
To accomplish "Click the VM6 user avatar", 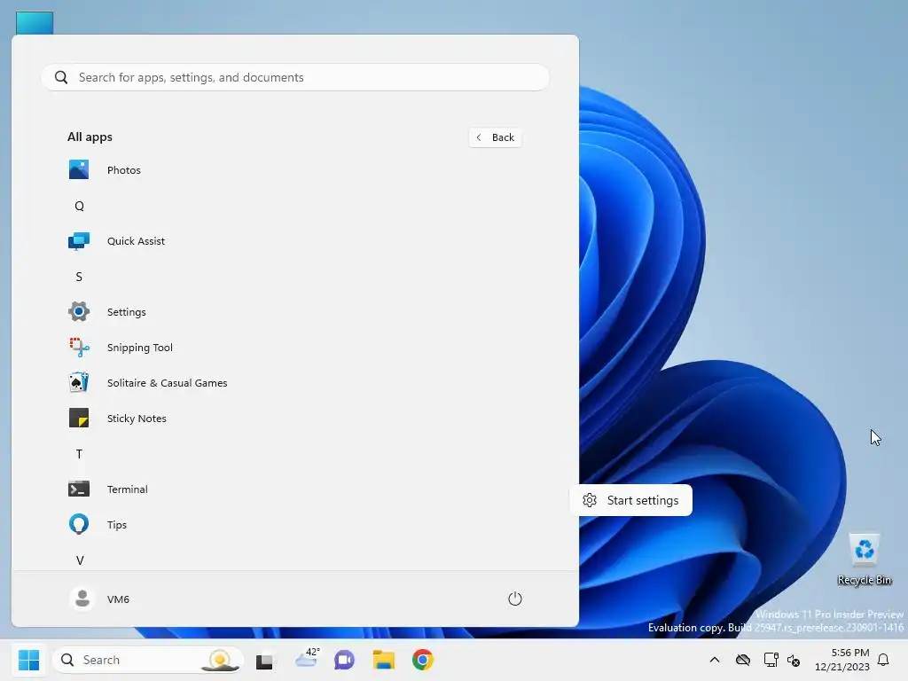I will coord(82,599).
